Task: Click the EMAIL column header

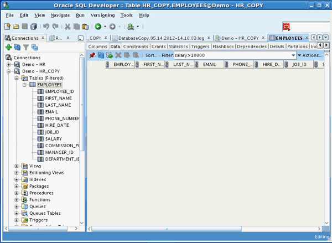Action: pos(209,65)
